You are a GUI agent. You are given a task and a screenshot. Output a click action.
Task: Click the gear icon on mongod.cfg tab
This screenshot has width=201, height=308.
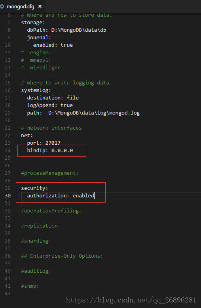click(2, 6)
